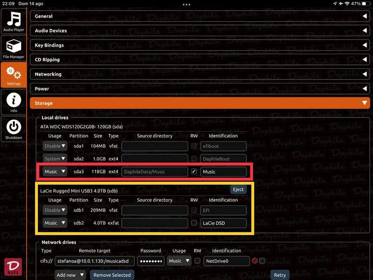Click the red error icon beside NetDrive0
The height and width of the screenshot is (280, 373).
[255, 261]
